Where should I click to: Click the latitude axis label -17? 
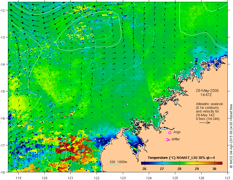pos(3,145)
